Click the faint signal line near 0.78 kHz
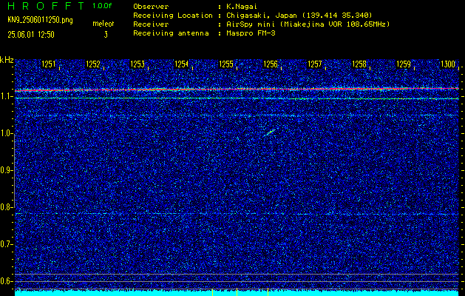This screenshot has height=296, width=465. [x=237, y=214]
